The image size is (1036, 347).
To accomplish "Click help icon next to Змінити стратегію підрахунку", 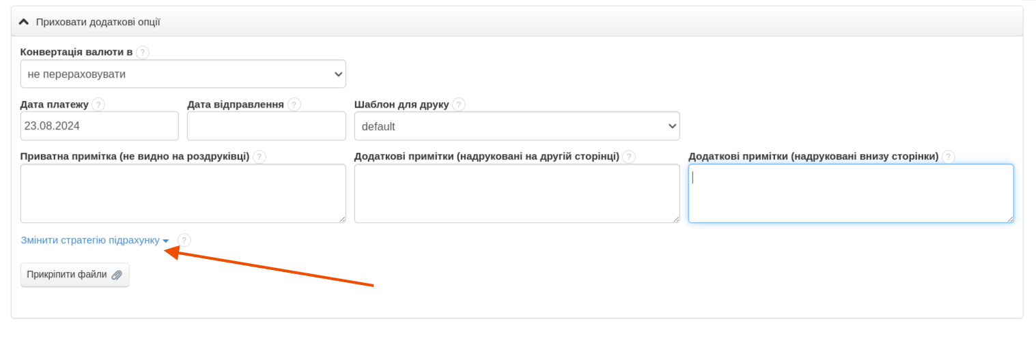I will click(x=184, y=240).
